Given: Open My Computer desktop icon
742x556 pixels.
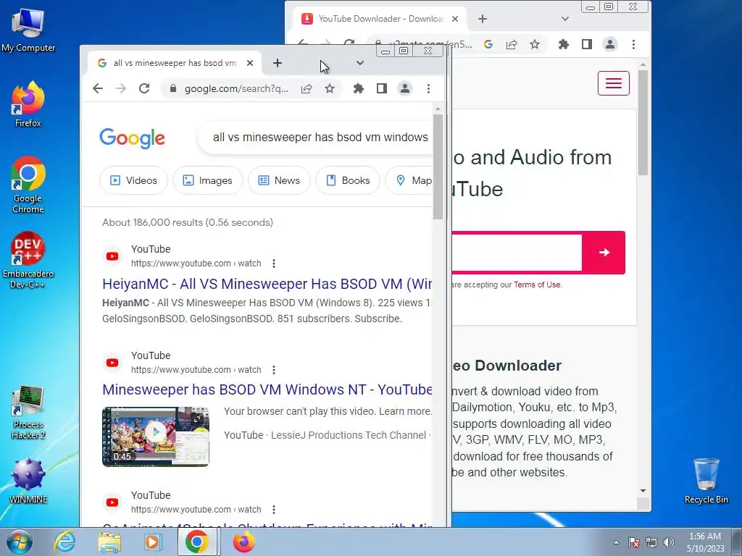Looking at the screenshot, I should pyautogui.click(x=28, y=30).
